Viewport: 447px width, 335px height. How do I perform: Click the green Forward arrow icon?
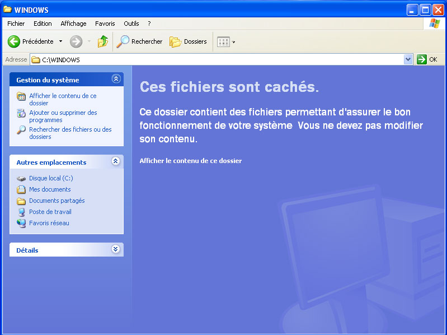(x=76, y=41)
